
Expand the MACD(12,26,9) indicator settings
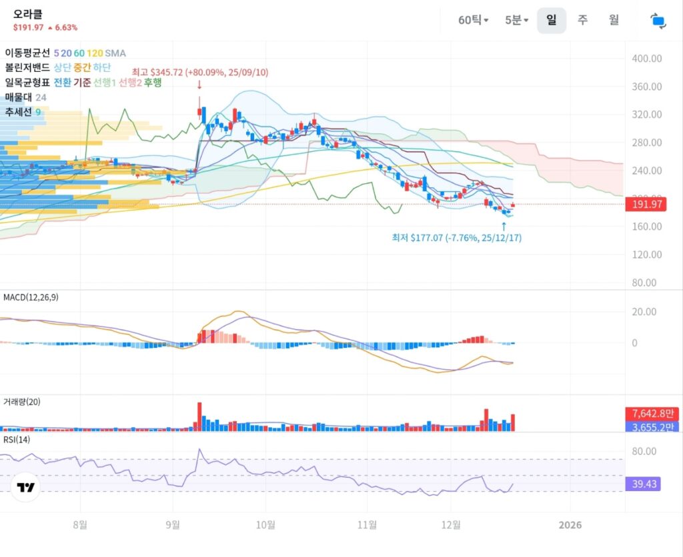pyautogui.click(x=31, y=297)
